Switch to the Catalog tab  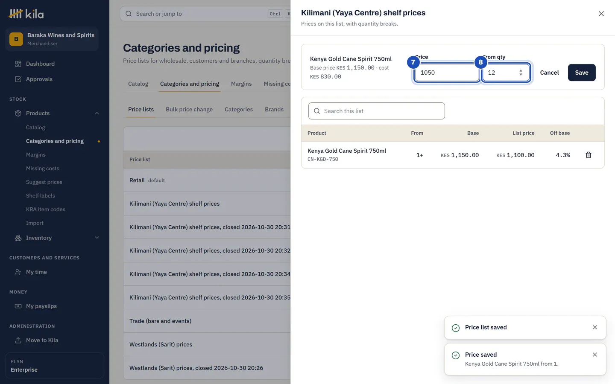click(x=138, y=84)
